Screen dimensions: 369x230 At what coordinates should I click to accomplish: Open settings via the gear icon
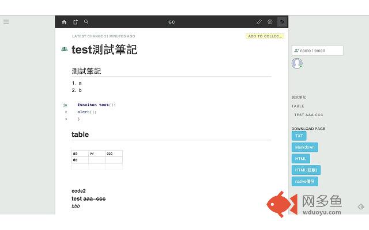coord(270,22)
